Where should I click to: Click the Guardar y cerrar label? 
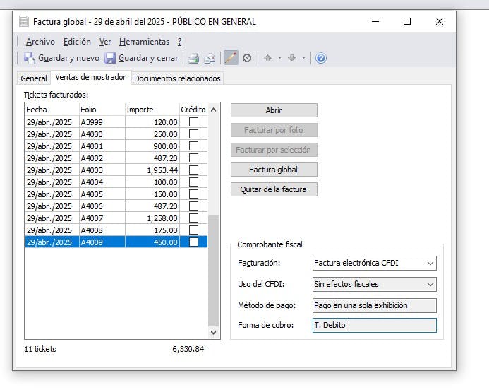pyautogui.click(x=148, y=58)
